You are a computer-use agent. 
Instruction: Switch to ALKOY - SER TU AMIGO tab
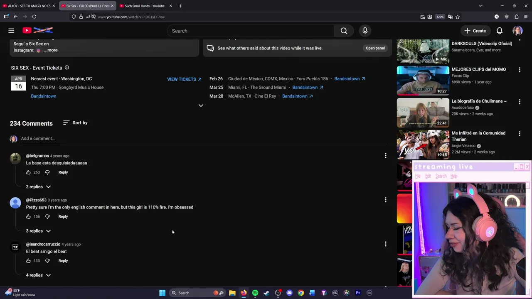(x=28, y=6)
